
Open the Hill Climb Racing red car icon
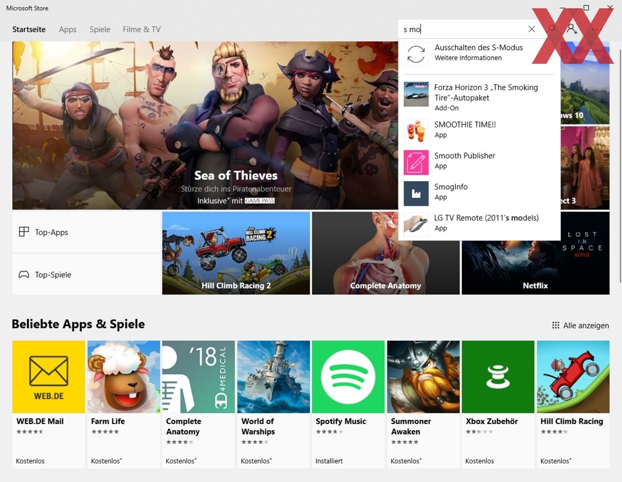click(x=573, y=377)
